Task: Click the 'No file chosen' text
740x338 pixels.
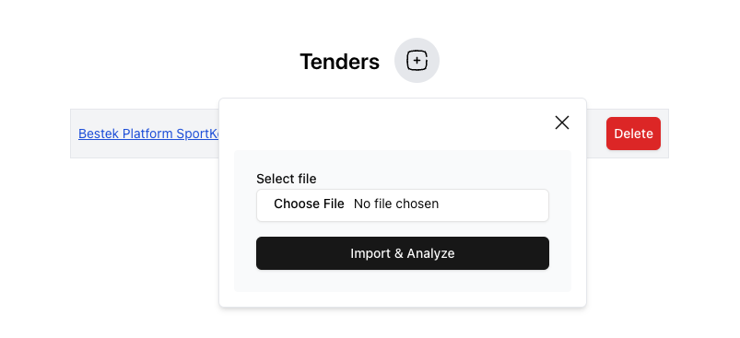Action: (396, 204)
